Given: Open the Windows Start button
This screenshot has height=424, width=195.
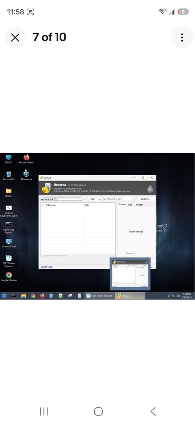Looking at the screenshot, I should tap(4, 296).
